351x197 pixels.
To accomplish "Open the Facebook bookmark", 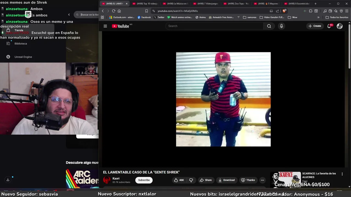I will click(x=144, y=17).
